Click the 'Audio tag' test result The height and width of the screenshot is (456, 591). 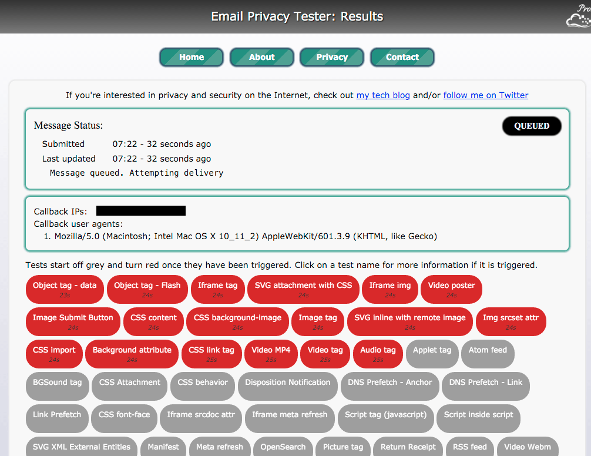(378, 354)
